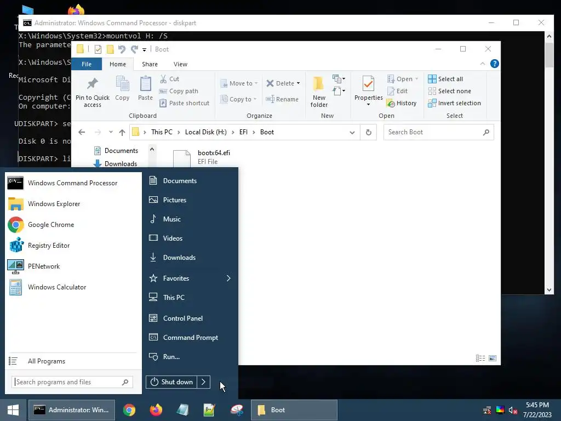The height and width of the screenshot is (421, 561).
Task: Collapse the Explorer ribbon
Action: click(482, 64)
